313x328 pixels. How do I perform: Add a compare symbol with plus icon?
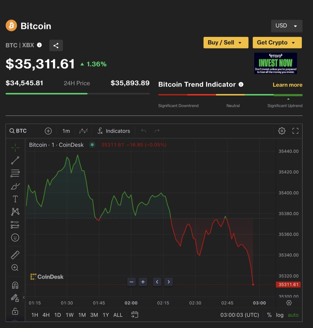point(48,131)
